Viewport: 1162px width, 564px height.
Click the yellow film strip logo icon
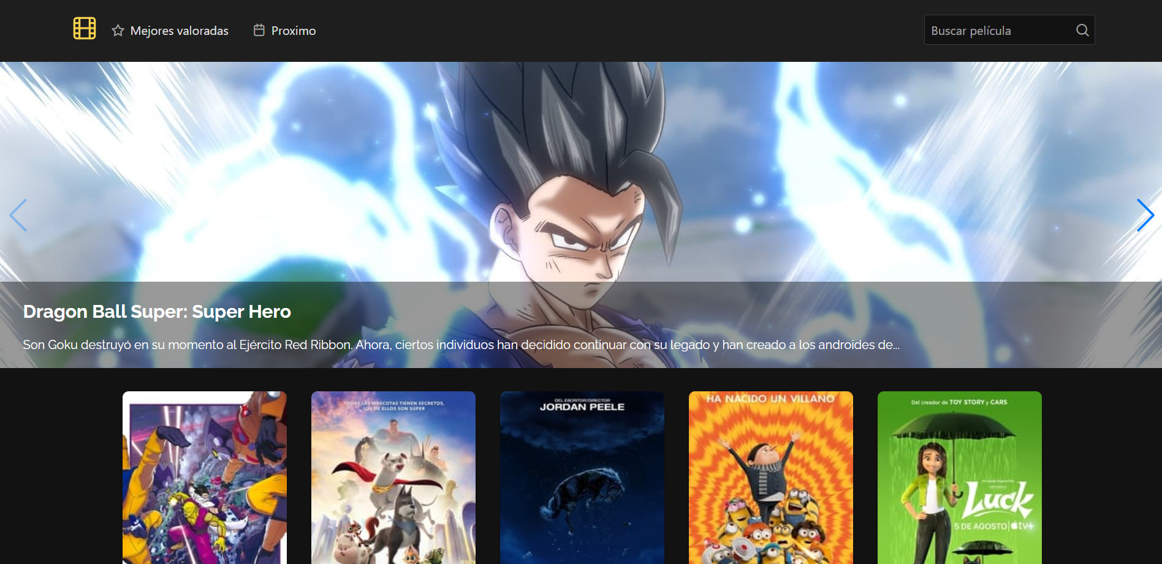[x=85, y=28]
